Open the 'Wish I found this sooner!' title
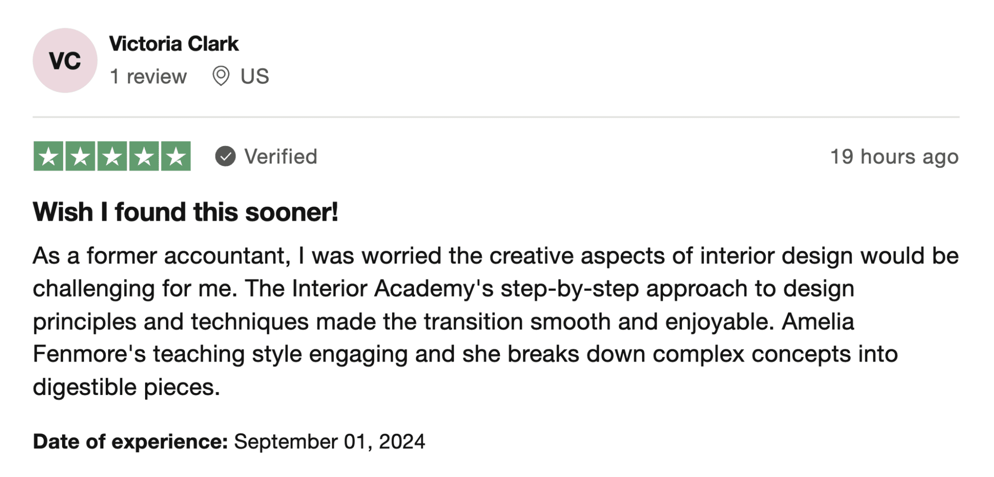 click(x=185, y=212)
